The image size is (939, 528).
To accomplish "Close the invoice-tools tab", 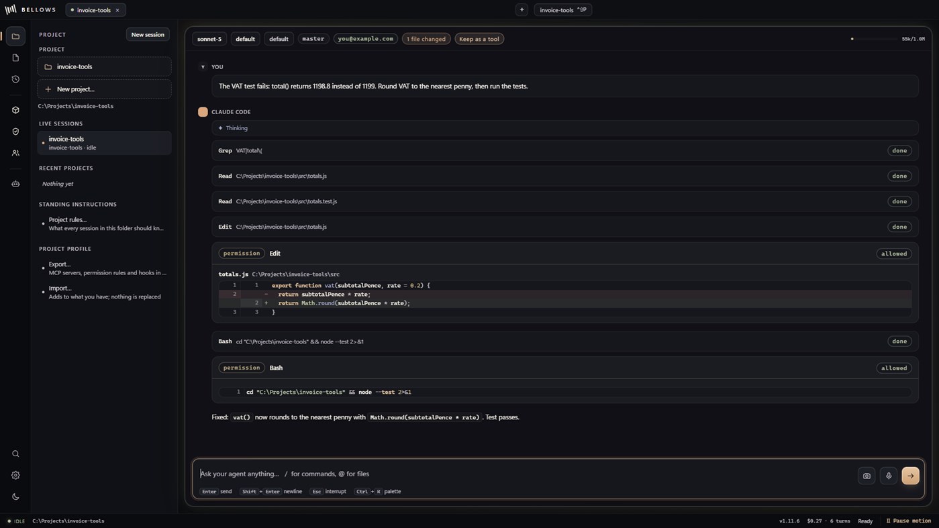I will 117,10.
